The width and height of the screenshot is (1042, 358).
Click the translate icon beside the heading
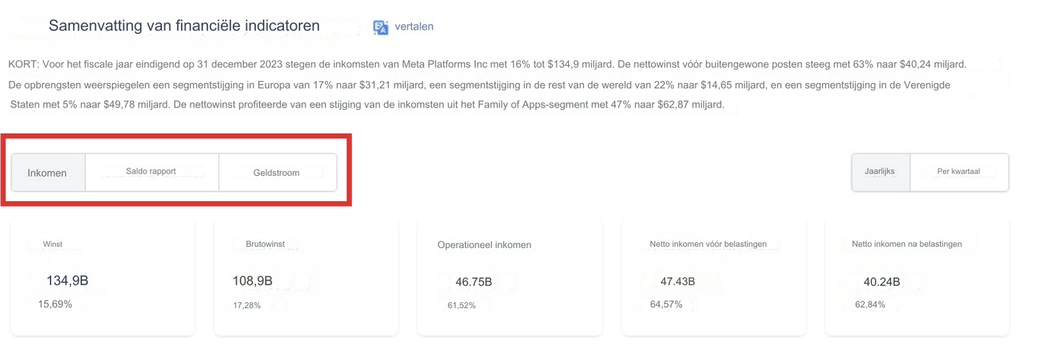[x=381, y=27]
